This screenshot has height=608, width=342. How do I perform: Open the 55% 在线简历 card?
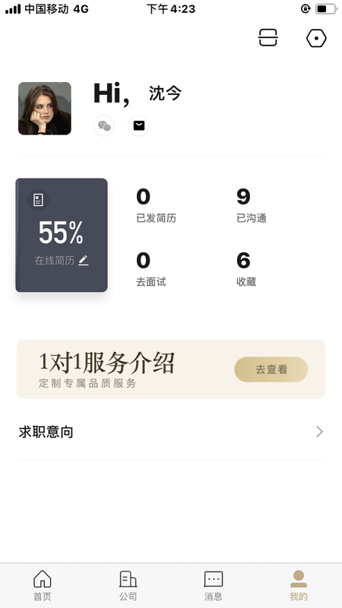[x=62, y=235]
